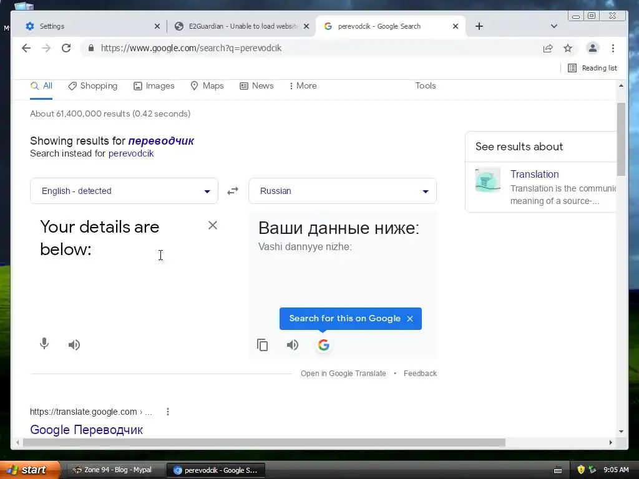Open the Translation knowledge panel link

(x=534, y=175)
